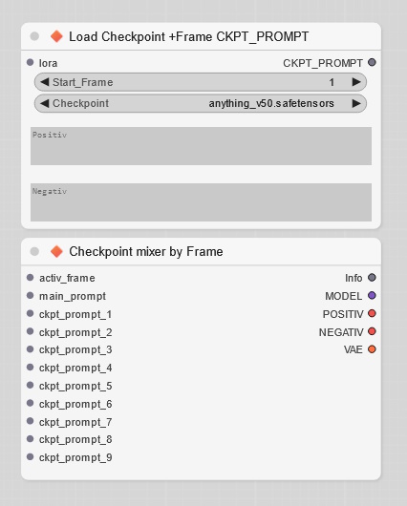The width and height of the screenshot is (407, 506).
Task: Click the purple MODEL output socket
Action: point(372,296)
